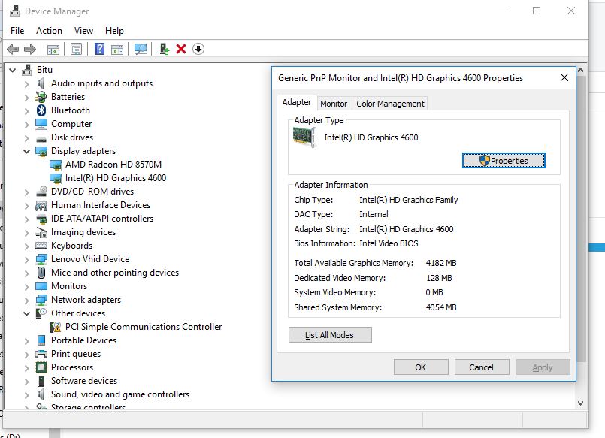Switch to the Monitor tab
The width and height of the screenshot is (605, 438).
tap(334, 104)
